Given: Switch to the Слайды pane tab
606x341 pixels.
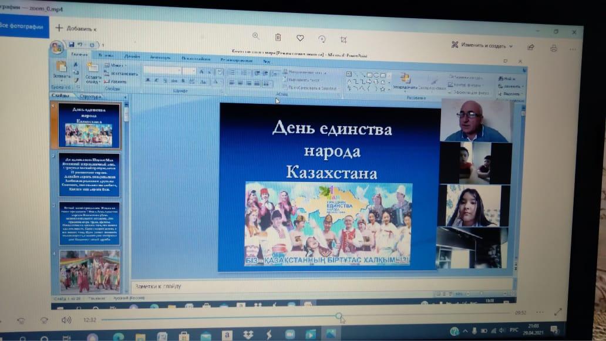Looking at the screenshot, I should coord(60,95).
